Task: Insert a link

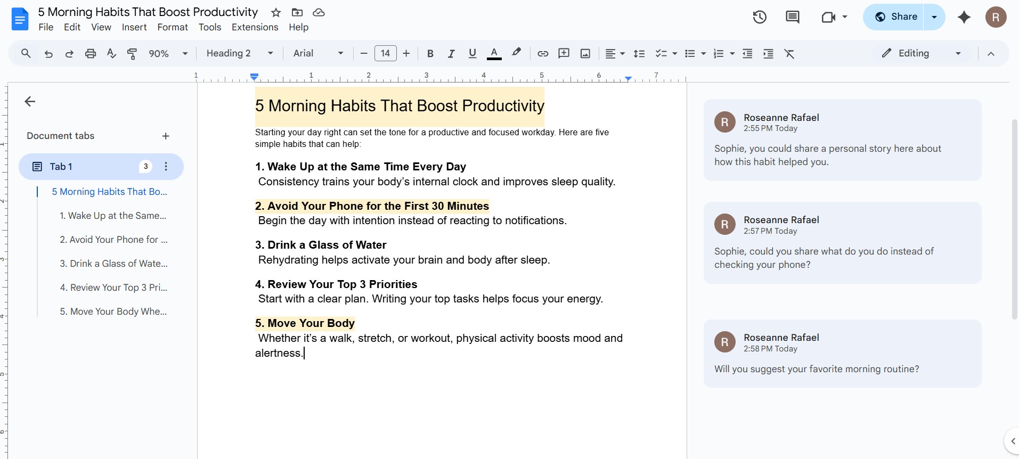Action: pyautogui.click(x=543, y=53)
